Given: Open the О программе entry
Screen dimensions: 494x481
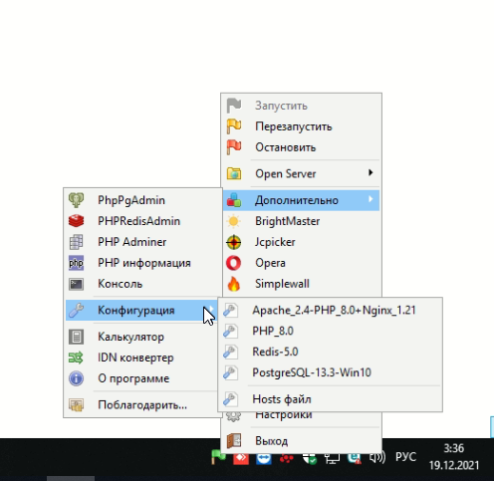Looking at the screenshot, I should click(142, 378).
